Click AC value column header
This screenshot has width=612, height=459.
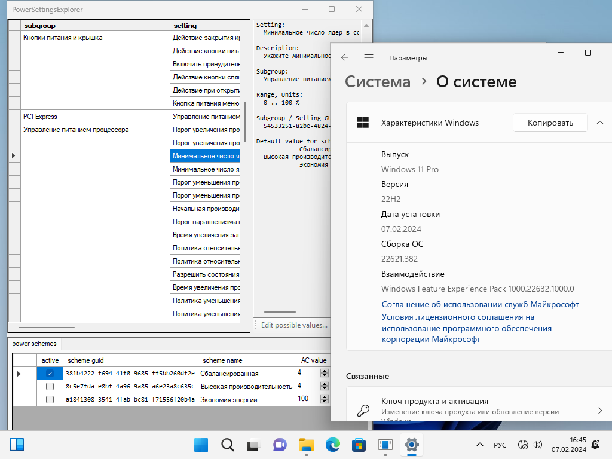click(x=313, y=360)
